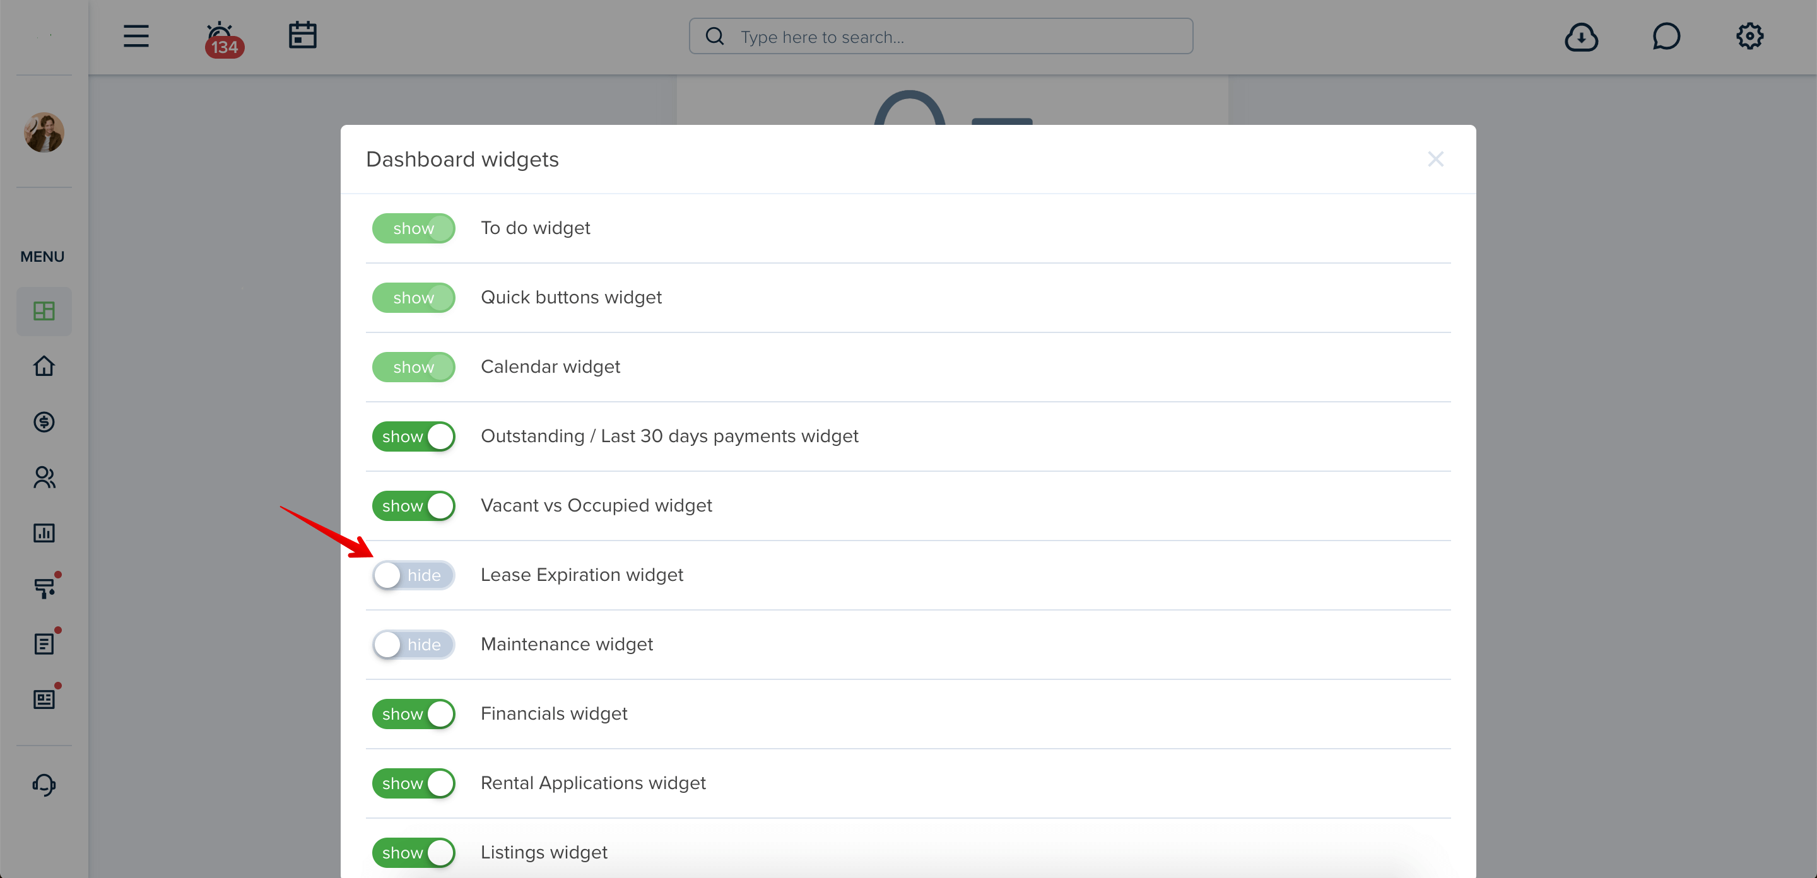Image resolution: width=1817 pixels, height=878 pixels.
Task: Close the Dashboard widgets dialog
Action: coord(1435,160)
